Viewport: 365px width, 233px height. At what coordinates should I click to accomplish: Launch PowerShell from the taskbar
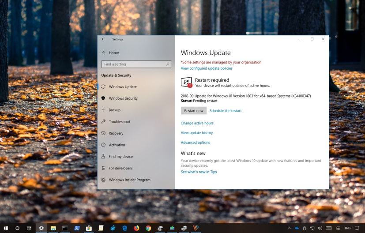pyautogui.click(x=77, y=228)
